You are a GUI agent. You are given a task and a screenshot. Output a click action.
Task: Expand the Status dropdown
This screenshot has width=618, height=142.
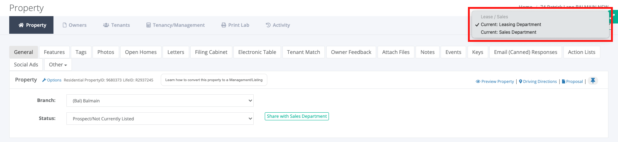tap(160, 119)
